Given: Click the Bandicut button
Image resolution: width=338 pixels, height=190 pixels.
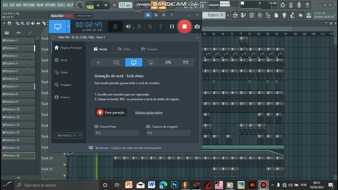Looking at the screenshot, I should point(68,135).
